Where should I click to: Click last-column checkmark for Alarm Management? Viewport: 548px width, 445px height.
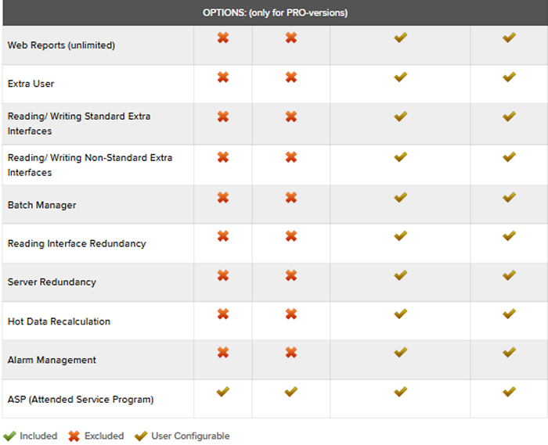pyautogui.click(x=509, y=352)
